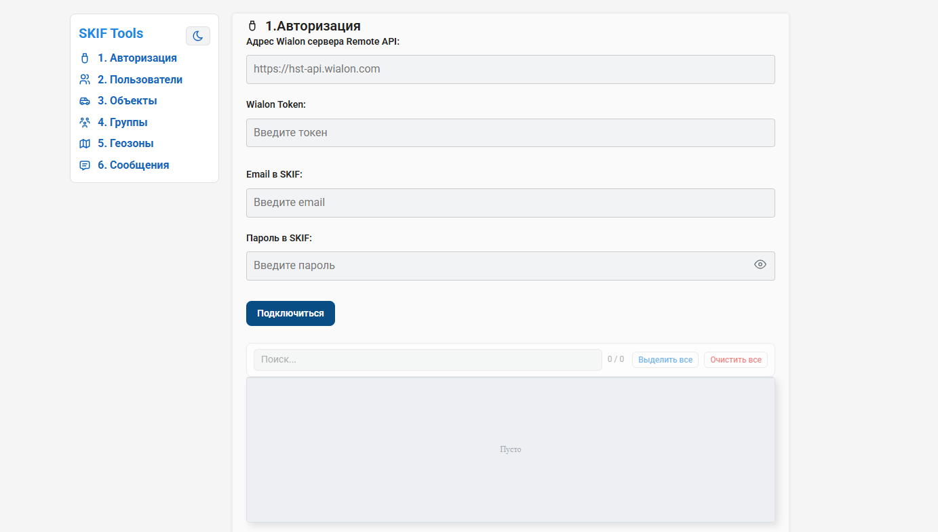This screenshot has width=938, height=532.
Task: Toggle dark mode with the moon icon
Action: click(x=198, y=36)
